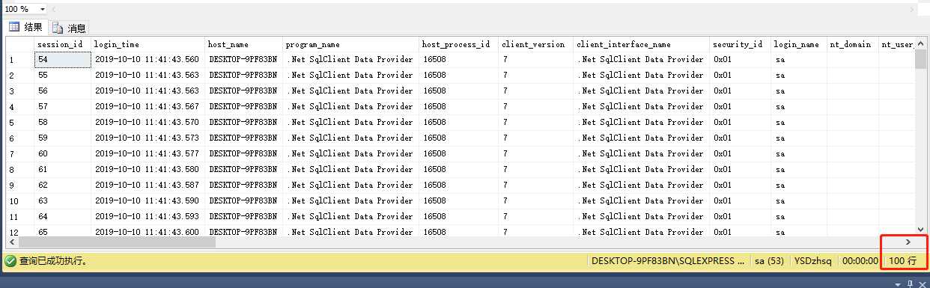Click the vertical scrollbar down arrow
Viewport: 930px width, 288px height.
921,230
